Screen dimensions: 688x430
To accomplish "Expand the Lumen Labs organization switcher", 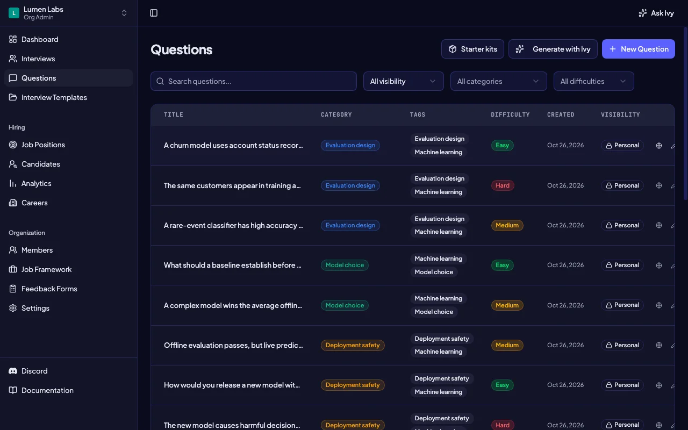I will 69,13.
